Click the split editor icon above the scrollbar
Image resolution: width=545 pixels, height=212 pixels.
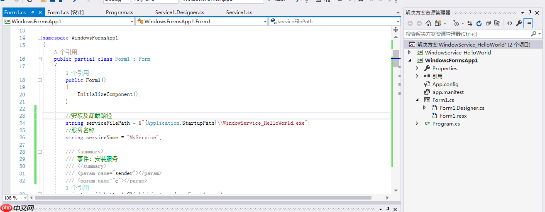tap(396, 30)
